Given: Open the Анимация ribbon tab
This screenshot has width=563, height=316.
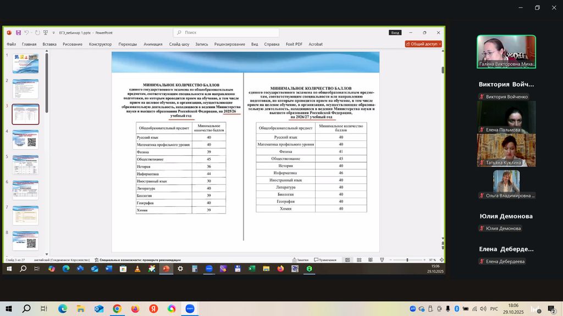Looking at the screenshot, I should coord(153,44).
